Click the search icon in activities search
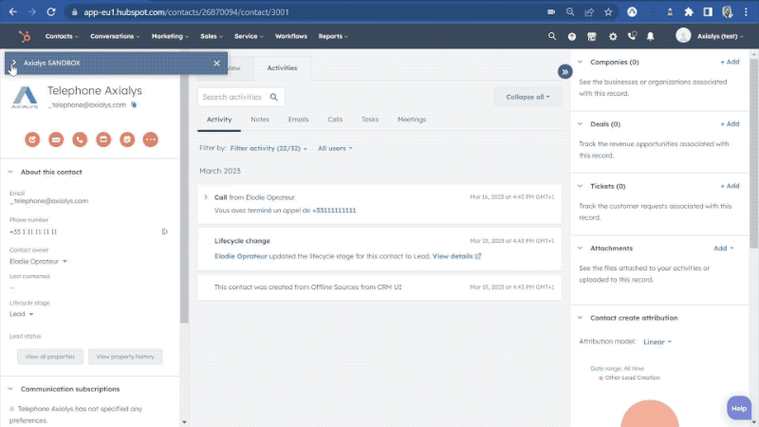This screenshot has height=427, width=759. coord(274,98)
